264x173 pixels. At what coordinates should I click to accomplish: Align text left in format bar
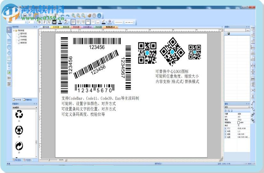pos(73,22)
